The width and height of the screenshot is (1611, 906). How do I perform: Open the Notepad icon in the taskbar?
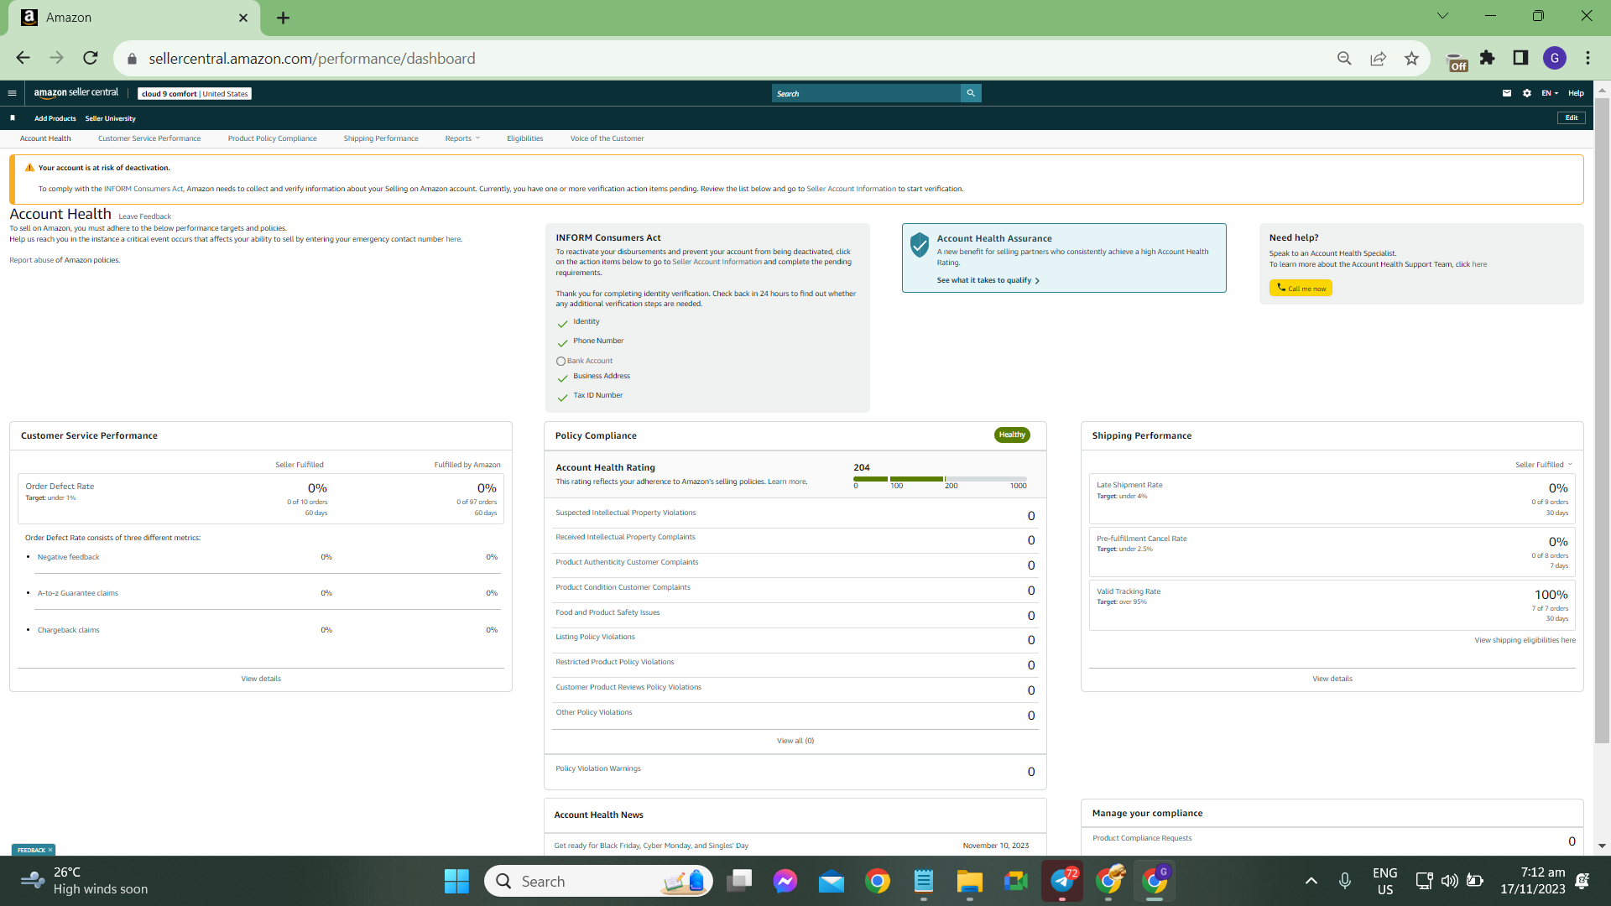pos(924,881)
